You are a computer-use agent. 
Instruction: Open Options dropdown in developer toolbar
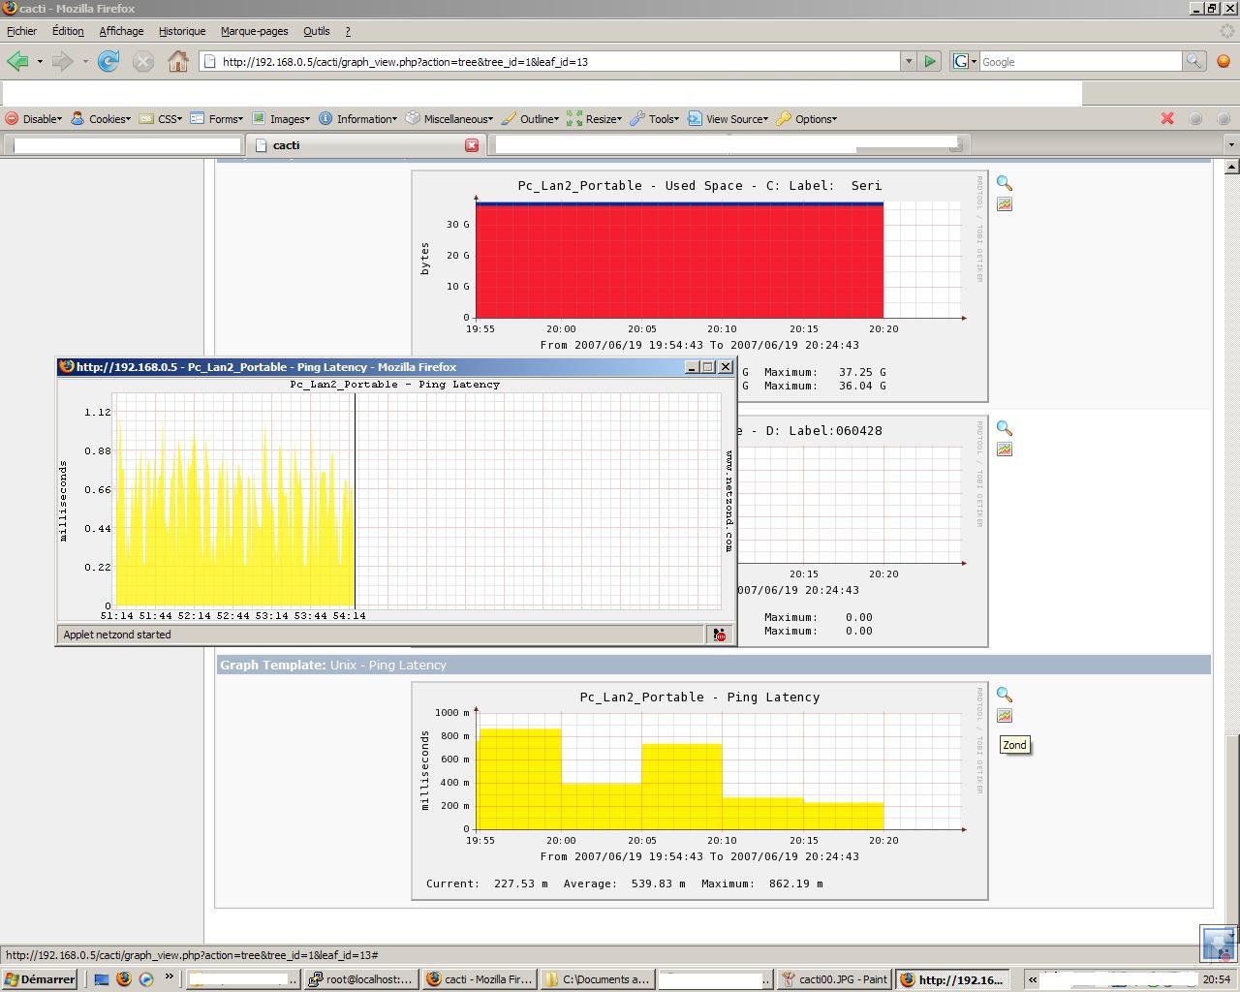[x=807, y=118]
